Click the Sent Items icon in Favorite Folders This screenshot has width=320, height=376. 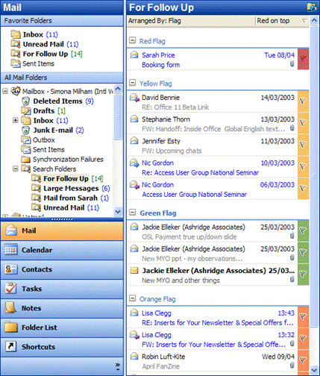coord(16,63)
